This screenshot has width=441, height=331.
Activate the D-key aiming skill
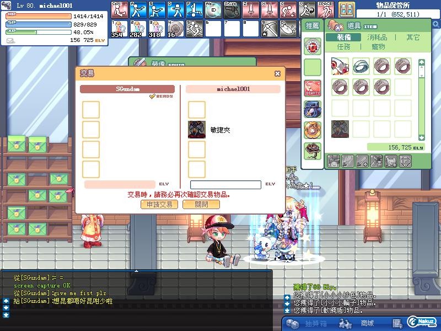[x=176, y=9]
